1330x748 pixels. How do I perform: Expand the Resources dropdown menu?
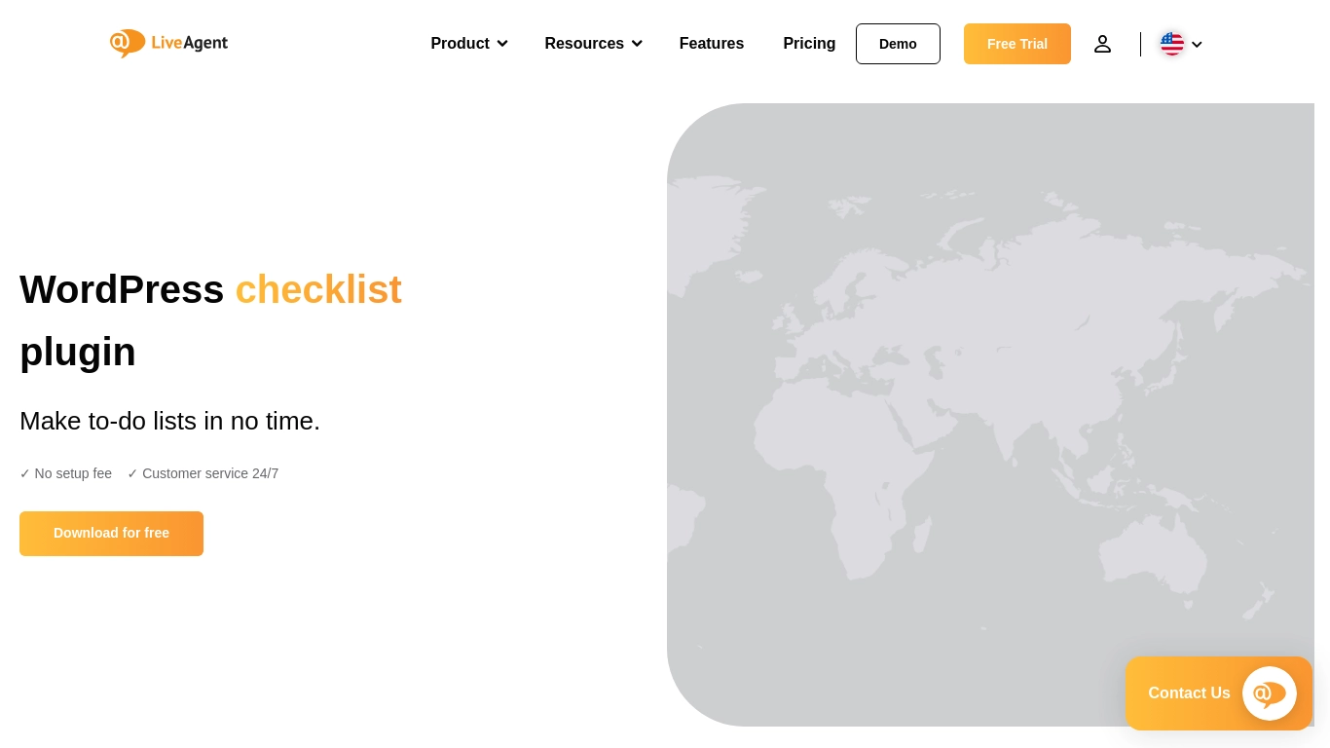(593, 44)
